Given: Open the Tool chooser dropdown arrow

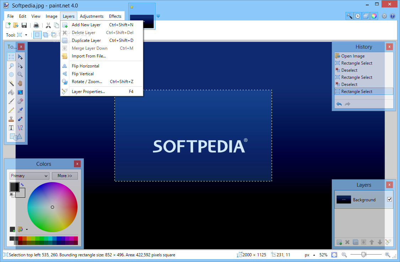Looking at the screenshot, I should tap(26, 35).
